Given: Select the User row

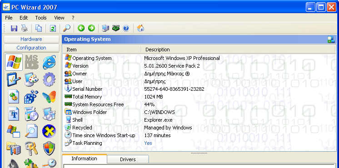Looking at the screenshot, I should click(x=199, y=81).
